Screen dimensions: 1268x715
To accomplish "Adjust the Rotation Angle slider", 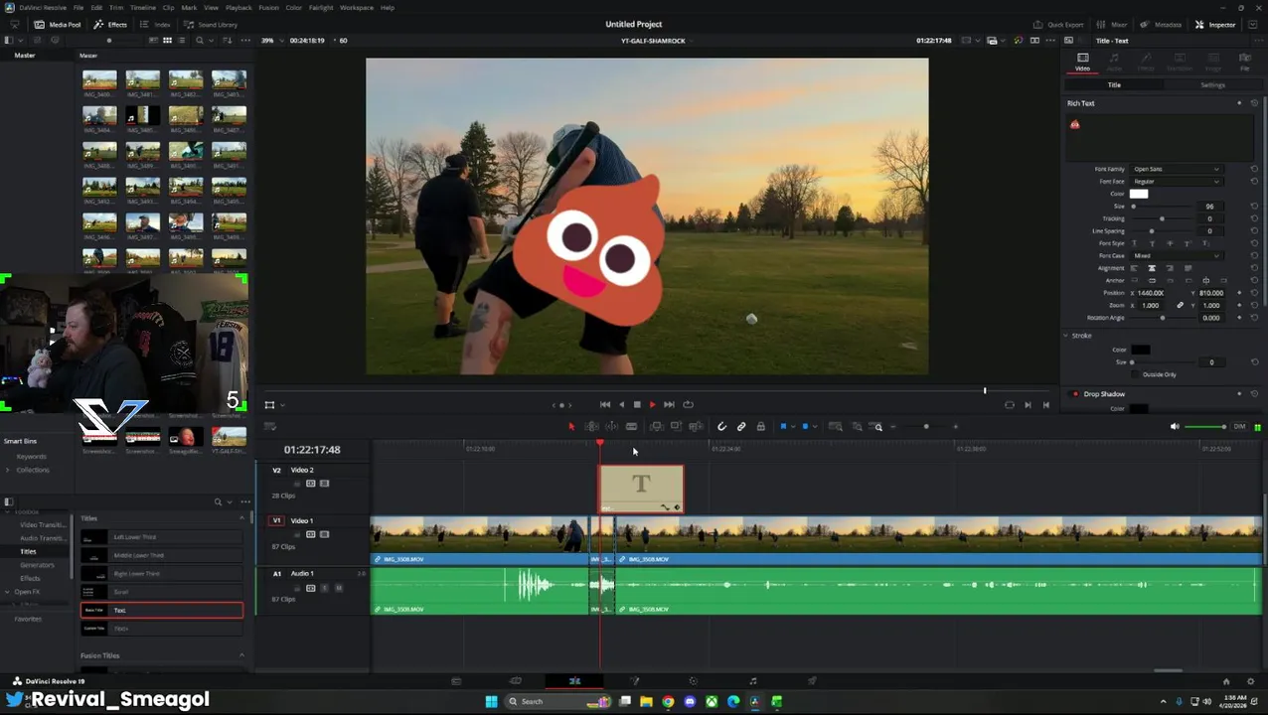I will click(1161, 318).
